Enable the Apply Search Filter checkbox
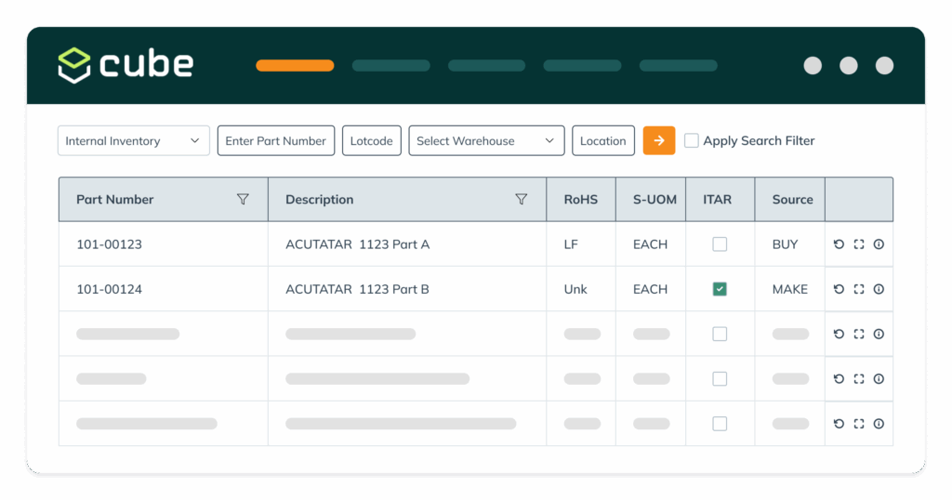The image size is (952, 500). point(692,140)
